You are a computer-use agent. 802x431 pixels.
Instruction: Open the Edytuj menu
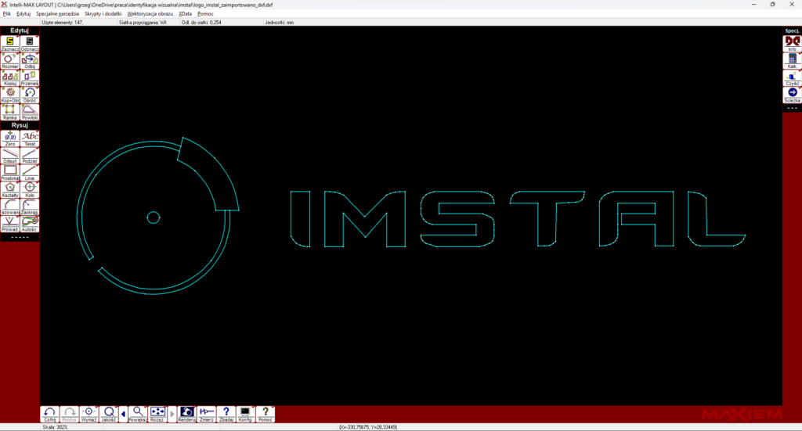click(x=23, y=14)
